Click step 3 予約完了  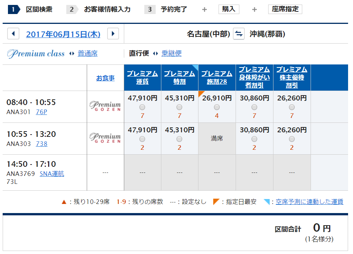(x=166, y=9)
